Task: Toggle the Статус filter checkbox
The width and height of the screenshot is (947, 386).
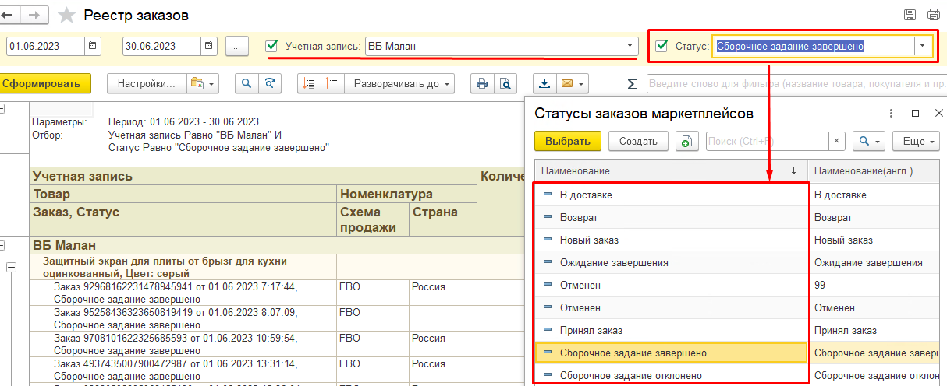Action: point(661,46)
